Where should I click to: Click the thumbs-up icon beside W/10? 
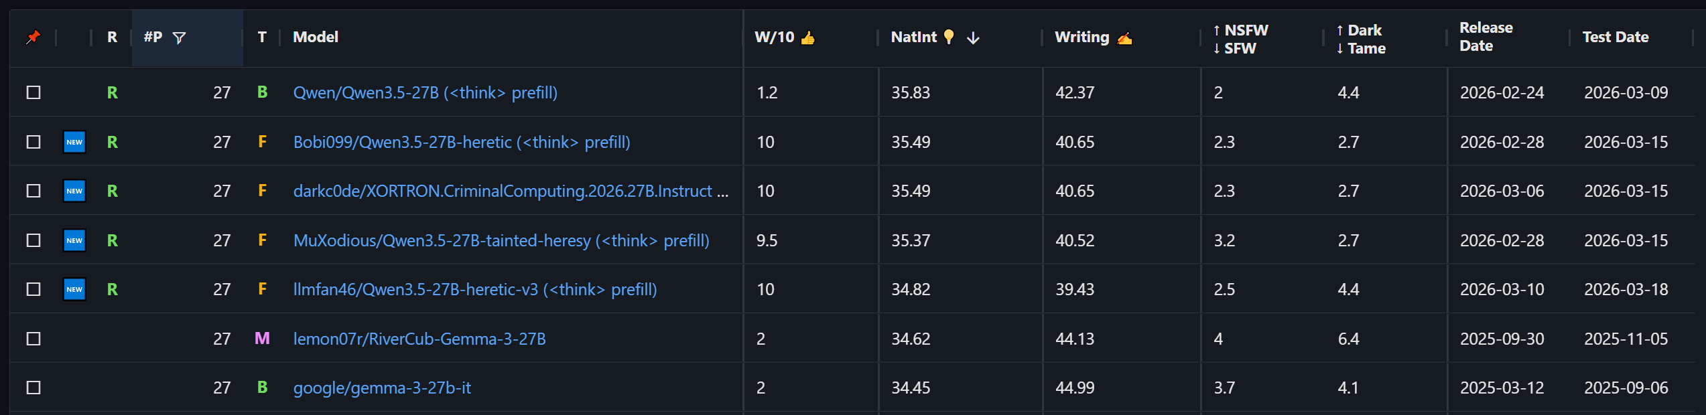(x=808, y=37)
